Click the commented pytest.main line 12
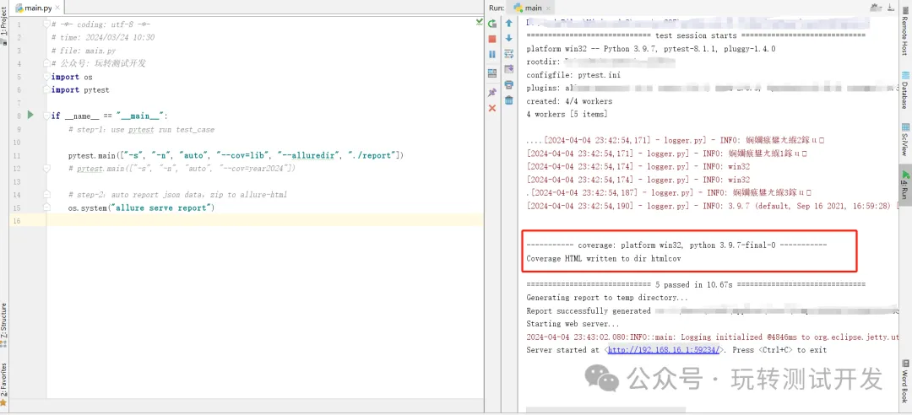 [x=182, y=168]
